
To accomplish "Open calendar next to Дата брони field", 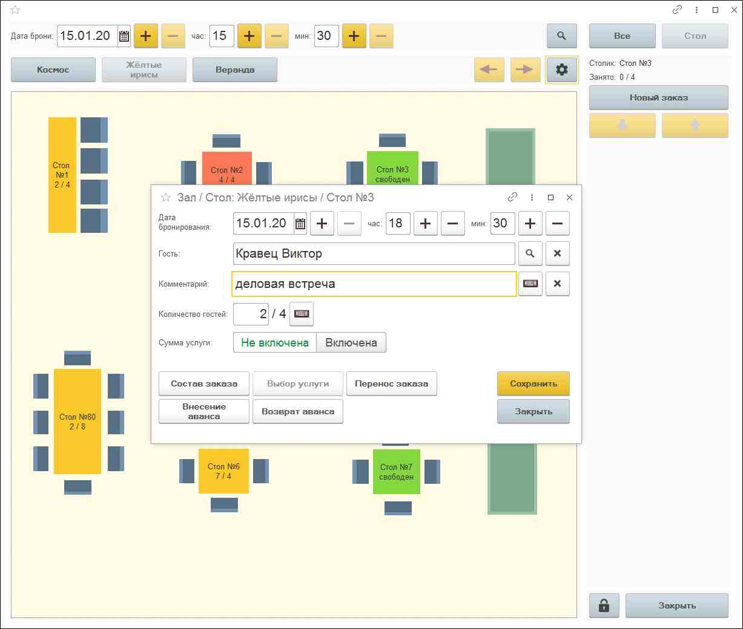I will point(124,36).
